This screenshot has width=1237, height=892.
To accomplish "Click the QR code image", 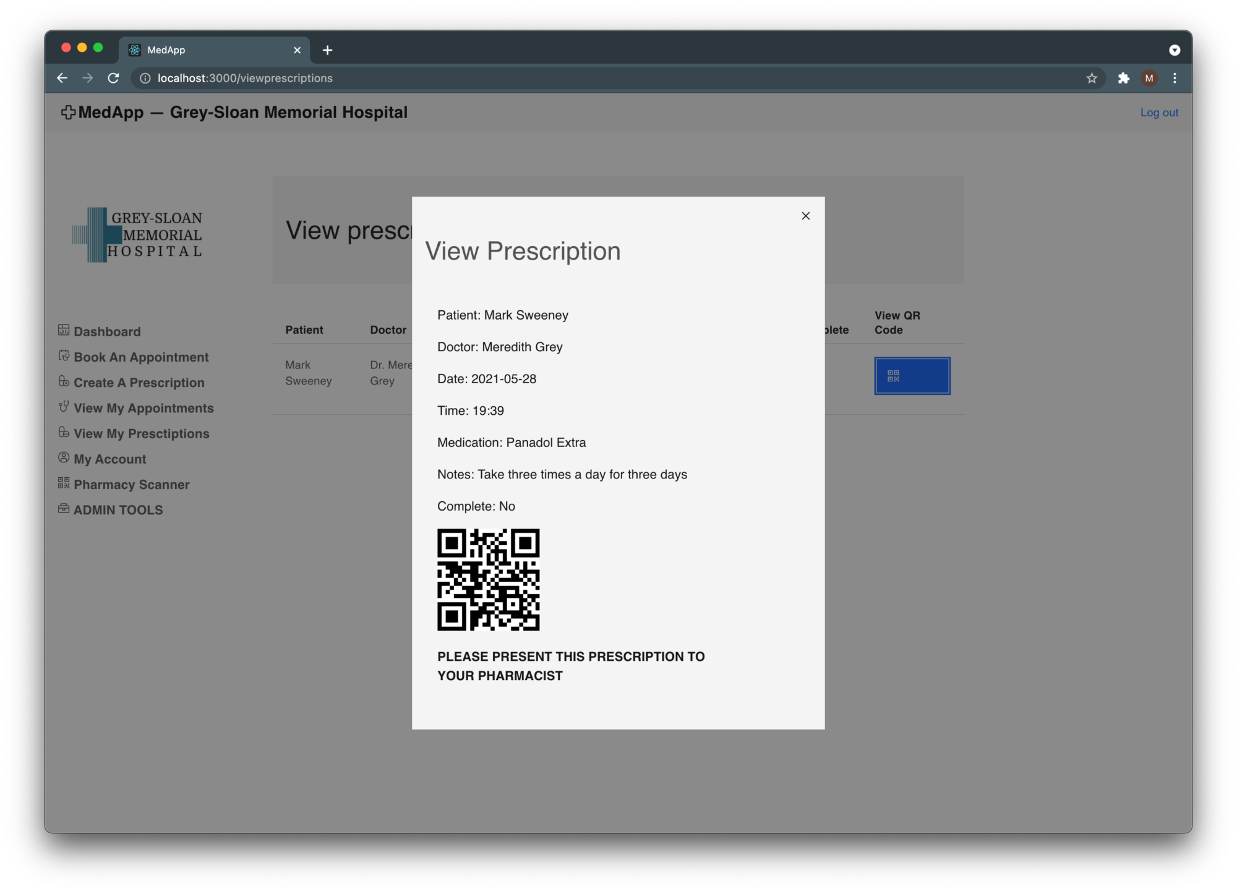I will tap(488, 579).
